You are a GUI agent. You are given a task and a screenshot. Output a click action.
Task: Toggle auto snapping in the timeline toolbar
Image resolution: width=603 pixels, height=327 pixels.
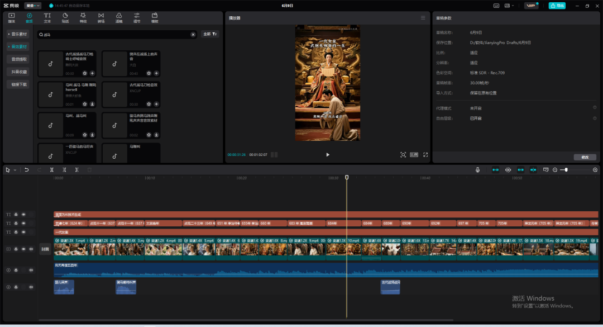click(508, 170)
